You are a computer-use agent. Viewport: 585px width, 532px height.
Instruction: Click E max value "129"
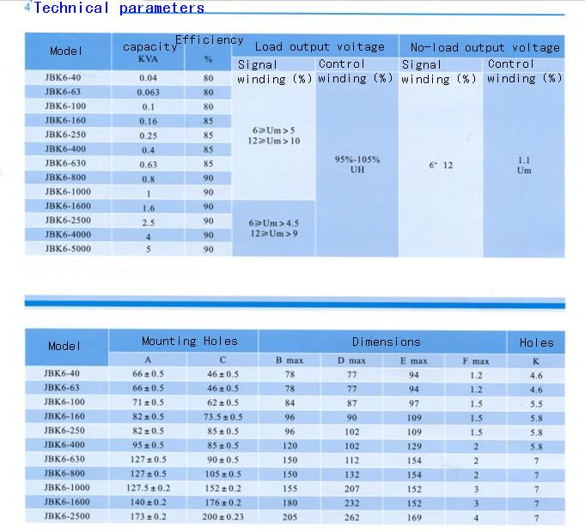414,446
